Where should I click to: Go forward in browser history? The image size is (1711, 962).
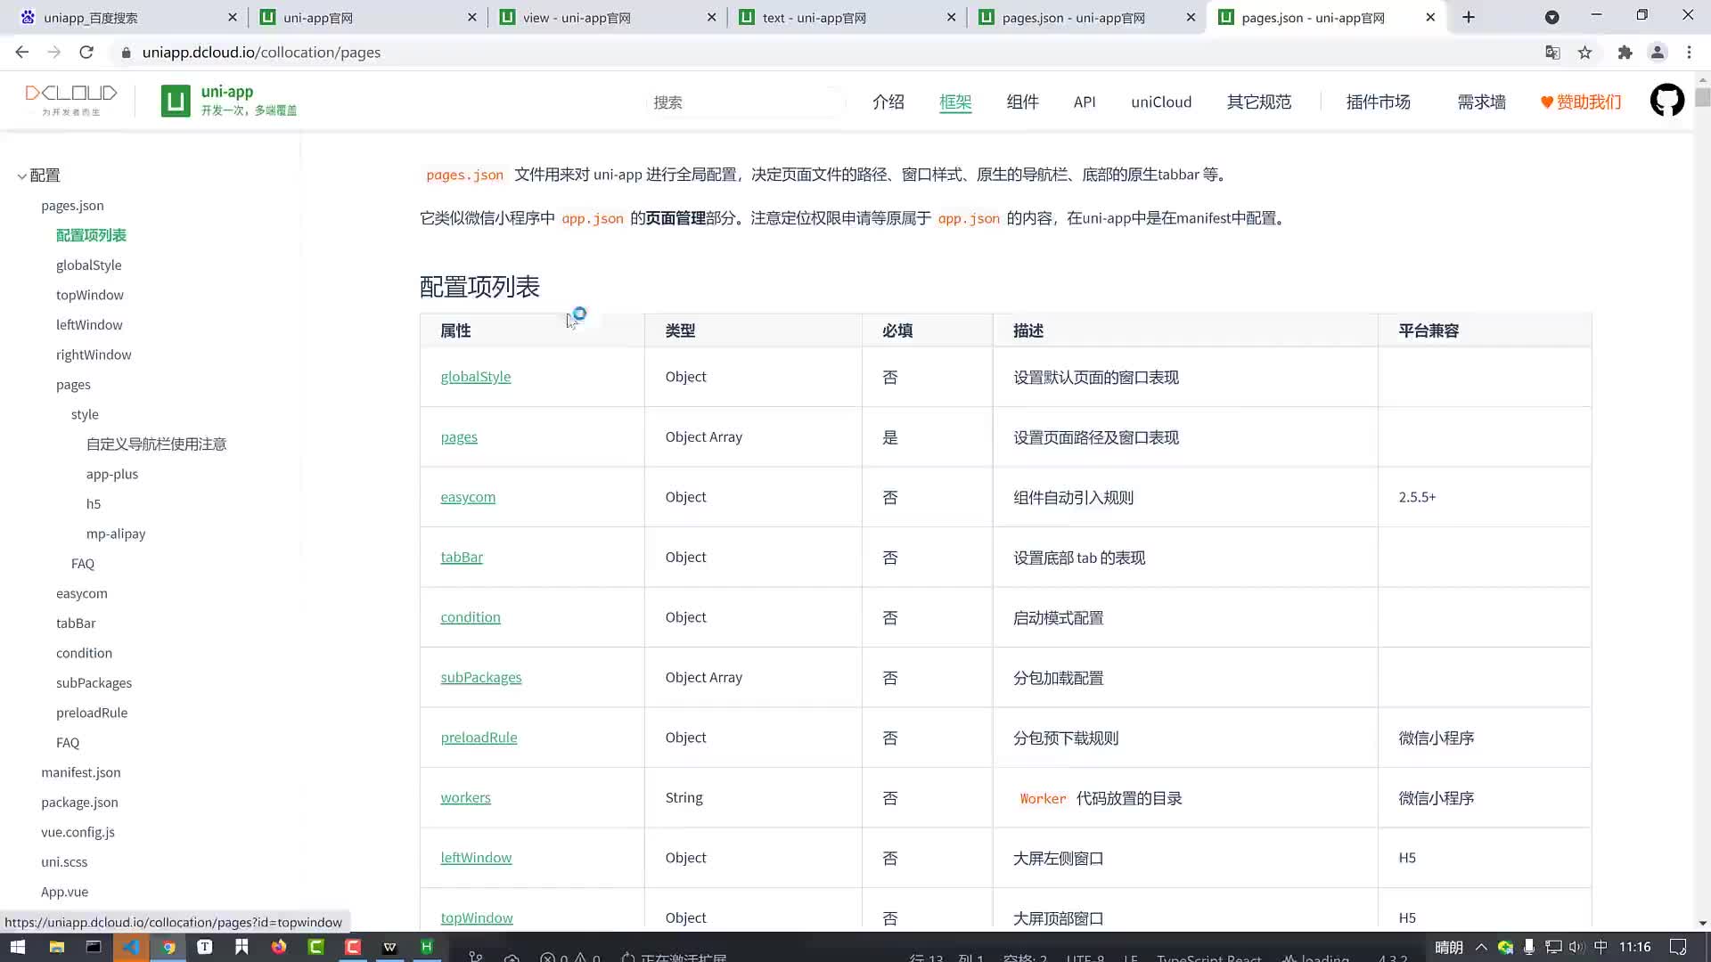54,53
